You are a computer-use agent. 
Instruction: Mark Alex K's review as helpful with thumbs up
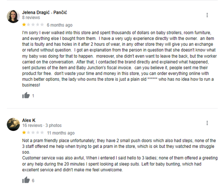[x=26, y=180]
